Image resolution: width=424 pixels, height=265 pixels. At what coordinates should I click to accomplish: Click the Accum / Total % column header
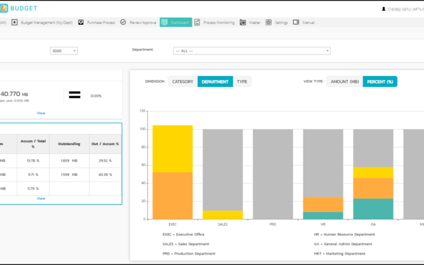pos(33,144)
